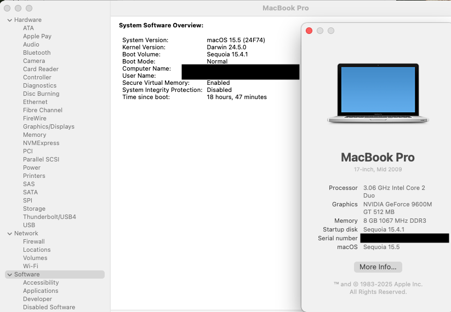Viewport: 451px width, 312px height.
Task: Click the time since boot value
Action: coord(237,97)
